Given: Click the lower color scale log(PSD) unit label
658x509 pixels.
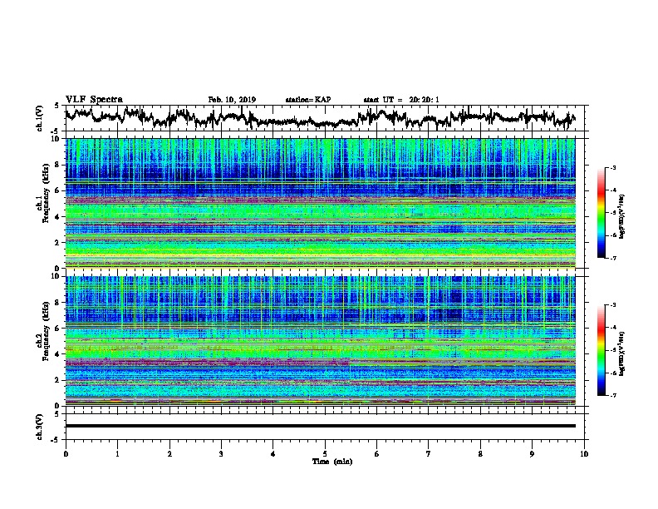Looking at the screenshot, I should 621,353.
